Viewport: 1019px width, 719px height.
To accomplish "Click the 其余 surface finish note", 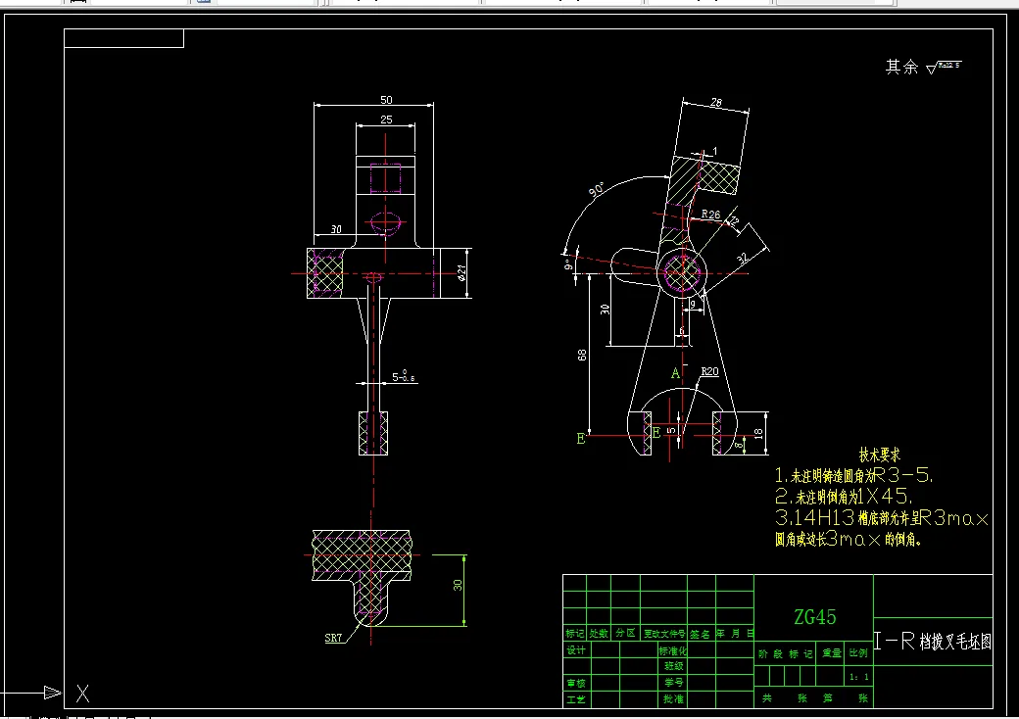I will pos(901,67).
